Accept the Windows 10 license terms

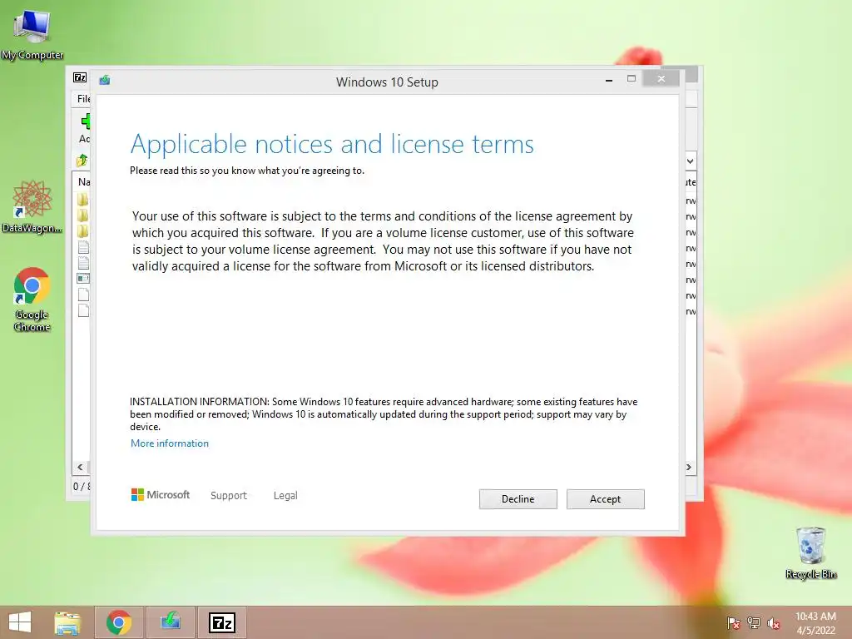tap(606, 499)
